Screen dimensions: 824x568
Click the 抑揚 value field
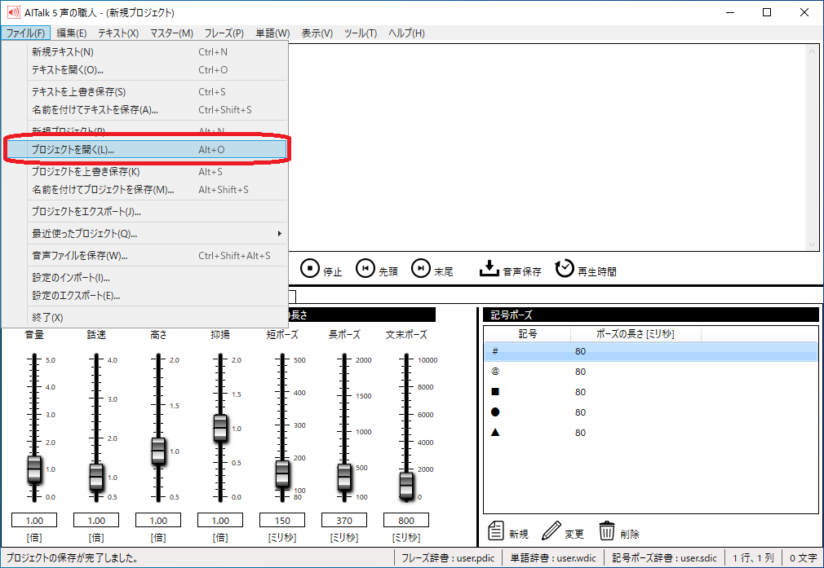(x=220, y=520)
